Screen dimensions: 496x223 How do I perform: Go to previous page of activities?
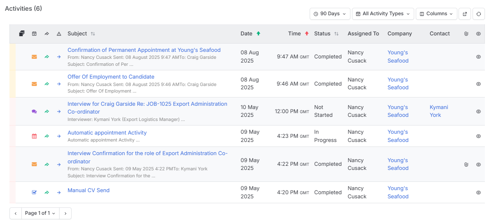[x=16, y=213]
